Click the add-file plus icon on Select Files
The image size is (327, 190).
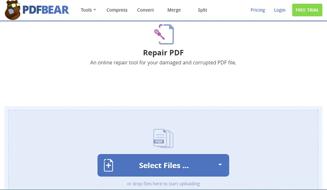pyautogui.click(x=108, y=165)
